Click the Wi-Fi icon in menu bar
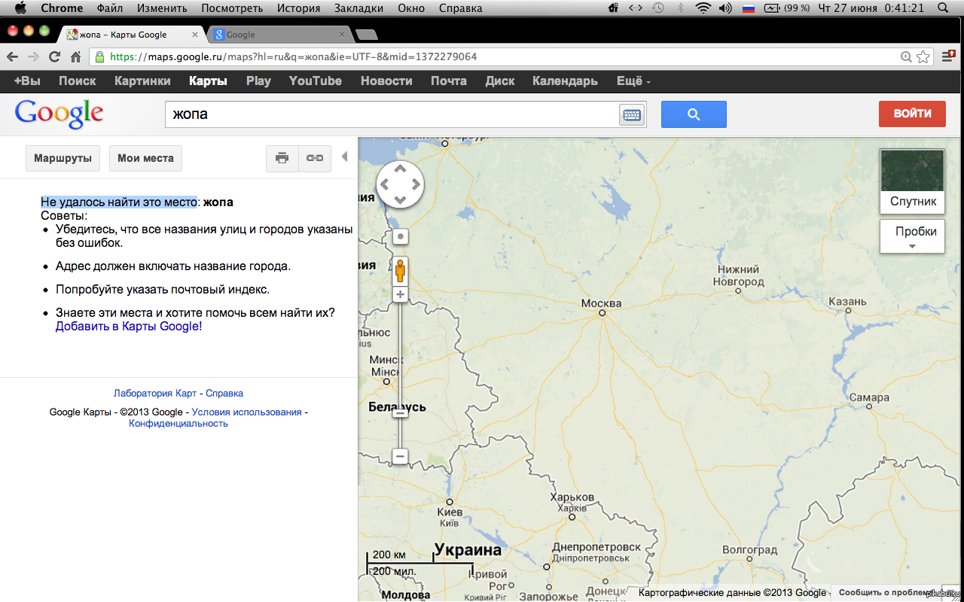Screen dimensions: 964x602 click(703, 8)
